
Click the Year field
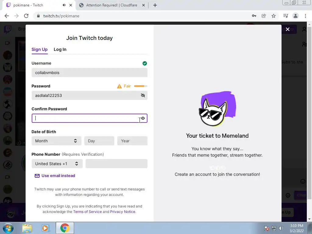(132, 141)
